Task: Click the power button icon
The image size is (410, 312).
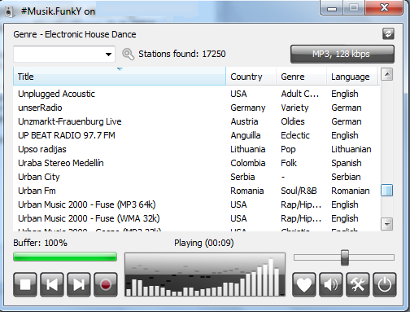Action: 385,284
